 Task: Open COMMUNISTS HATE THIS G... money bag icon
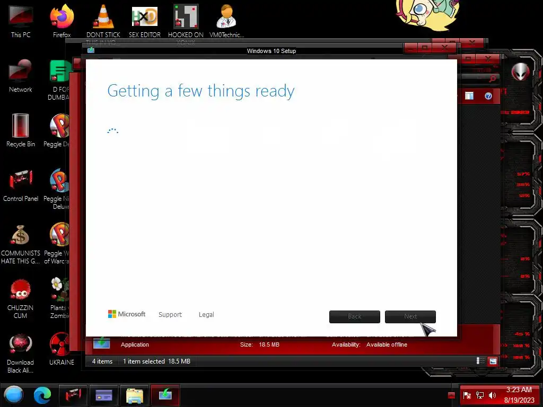[x=21, y=244]
